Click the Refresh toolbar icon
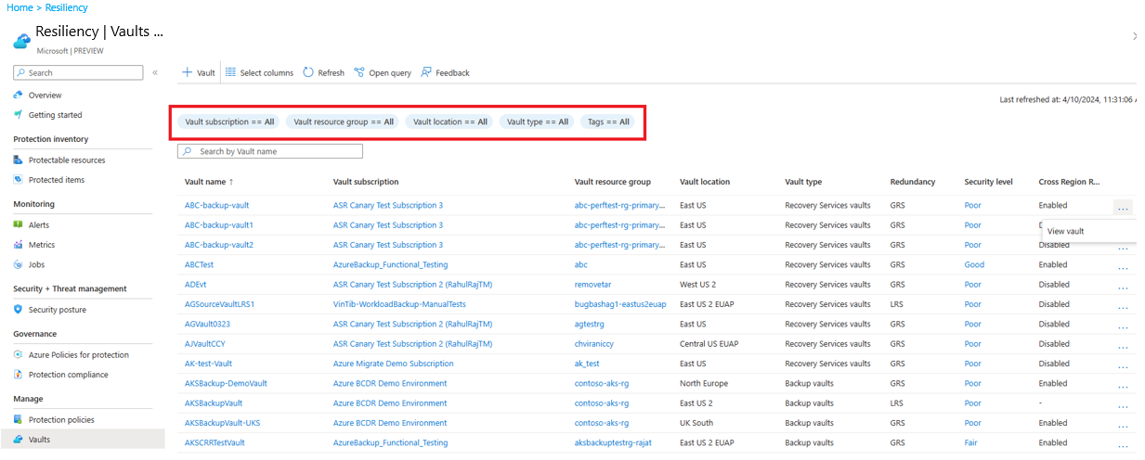Image resolution: width=1145 pixels, height=460 pixels. tap(308, 72)
